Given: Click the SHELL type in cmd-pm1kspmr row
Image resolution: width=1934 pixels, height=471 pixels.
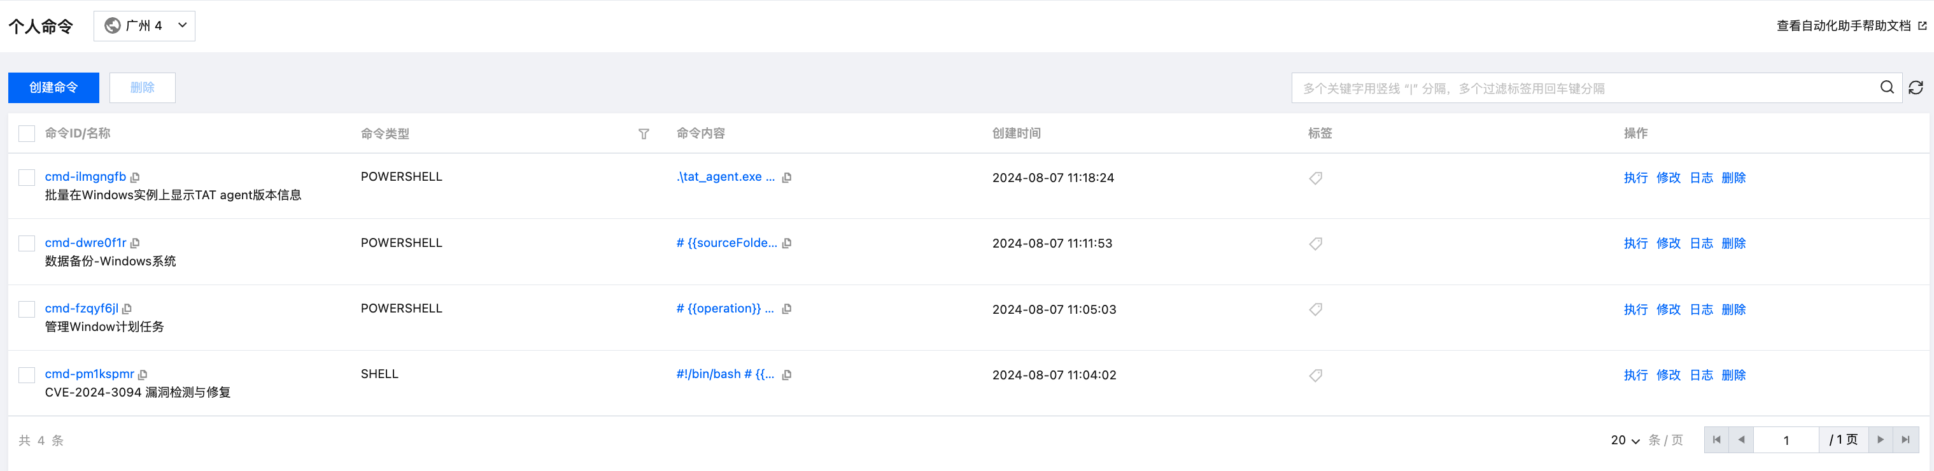Looking at the screenshot, I should click(379, 374).
